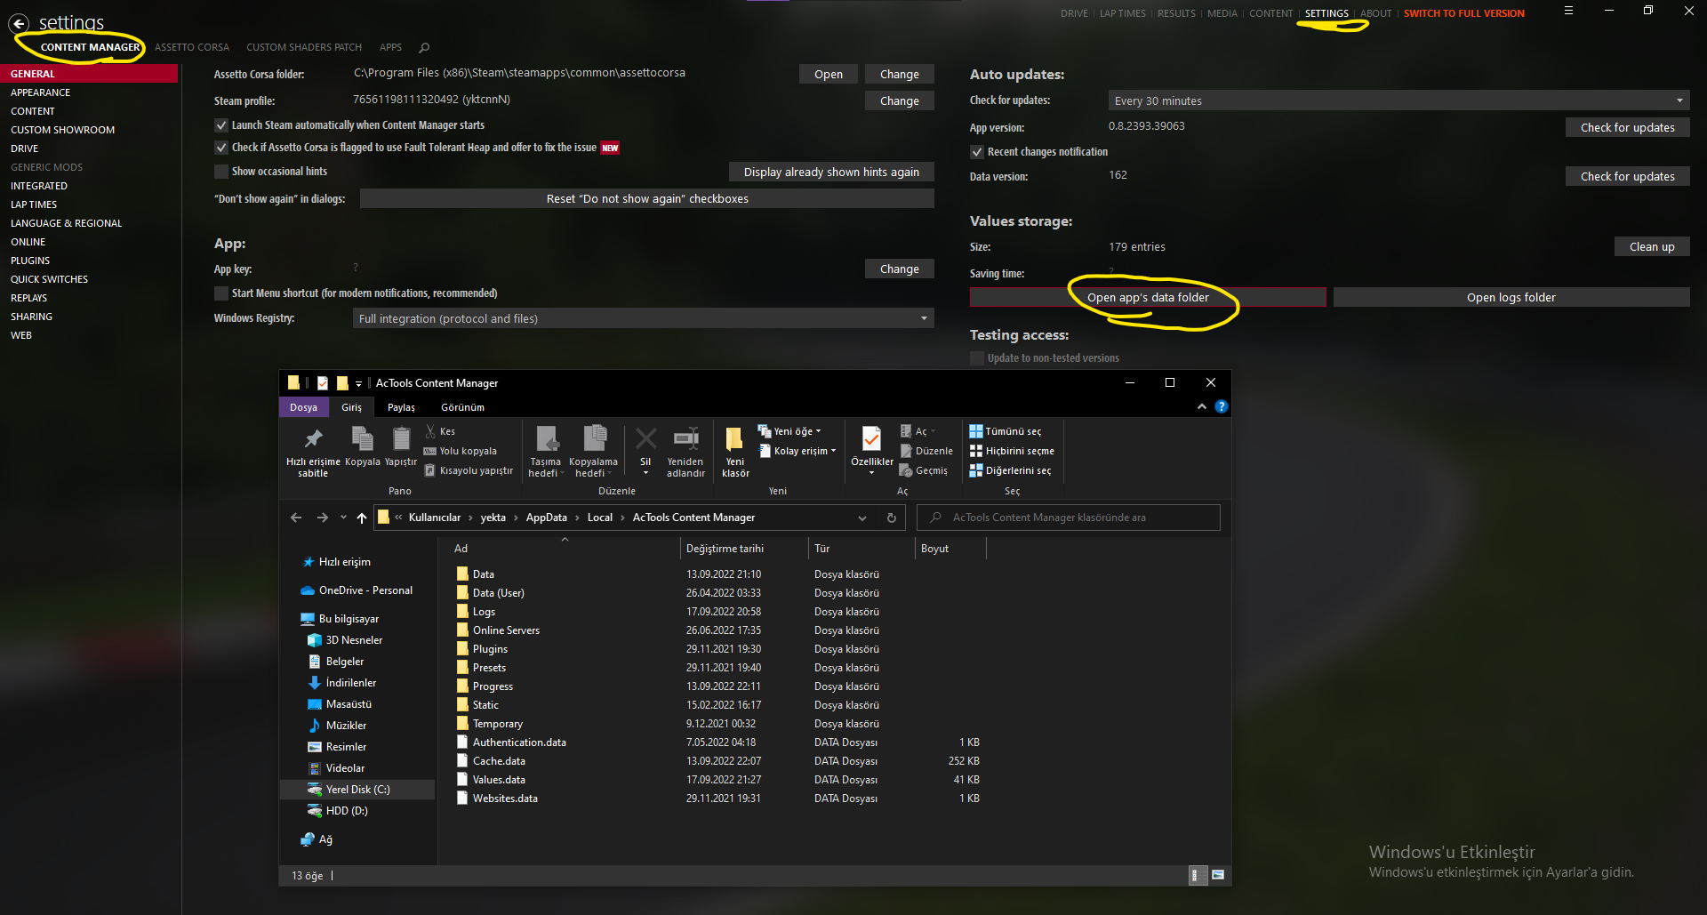Switch Explorer to large icons view

[x=1218, y=875]
